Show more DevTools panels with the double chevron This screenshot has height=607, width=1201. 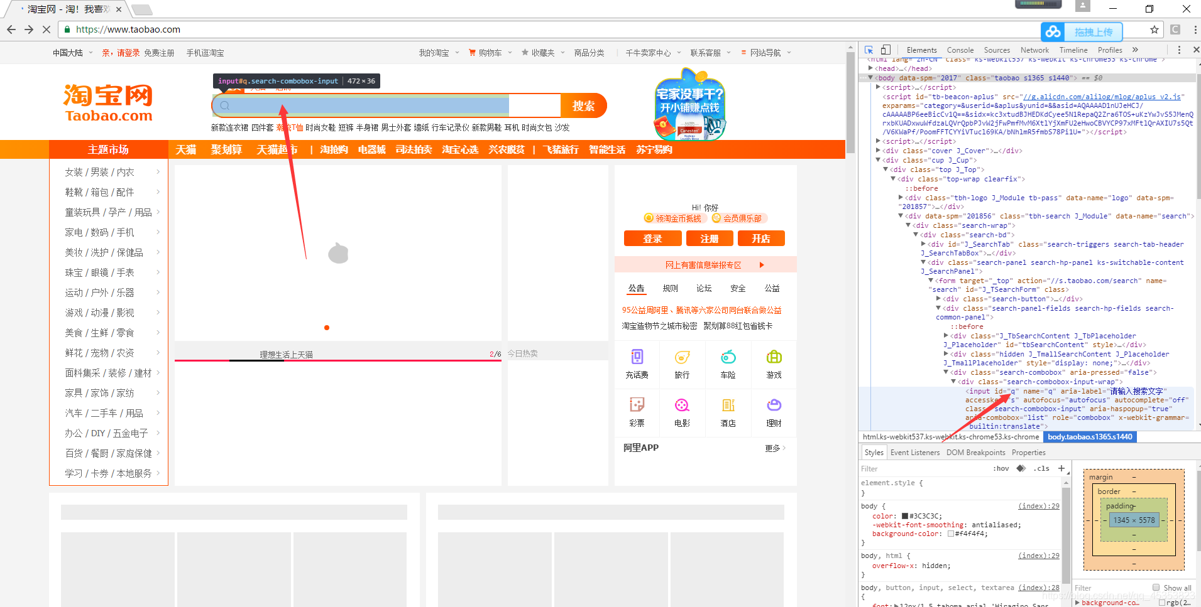click(1135, 50)
